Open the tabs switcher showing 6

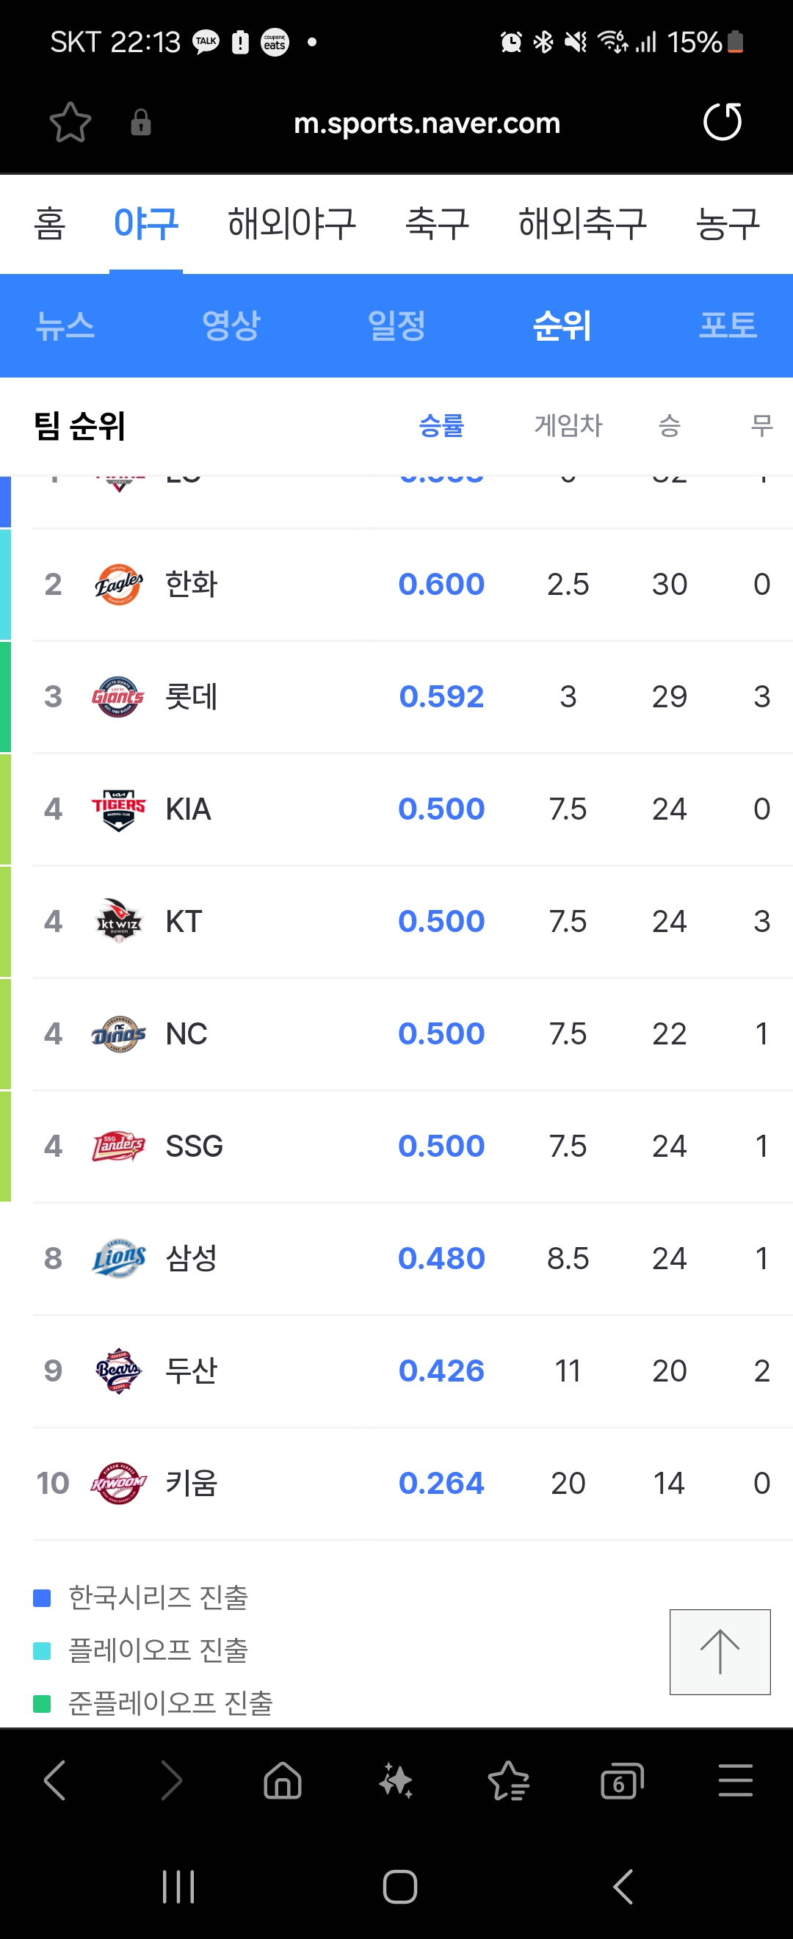pos(622,1781)
